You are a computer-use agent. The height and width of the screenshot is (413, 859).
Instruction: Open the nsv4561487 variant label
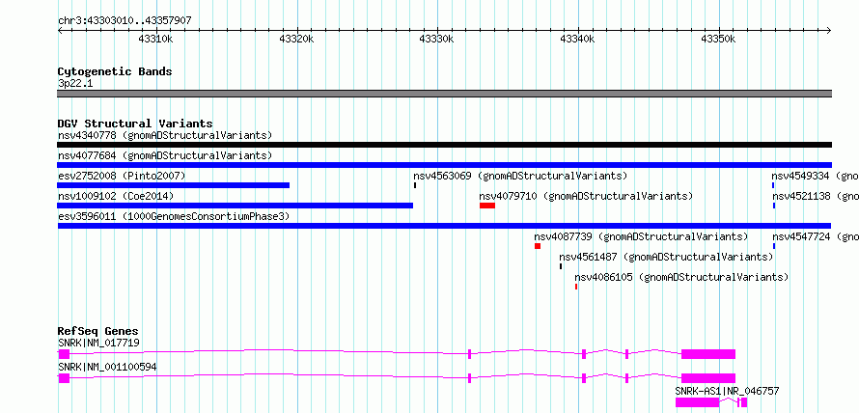coord(666,257)
